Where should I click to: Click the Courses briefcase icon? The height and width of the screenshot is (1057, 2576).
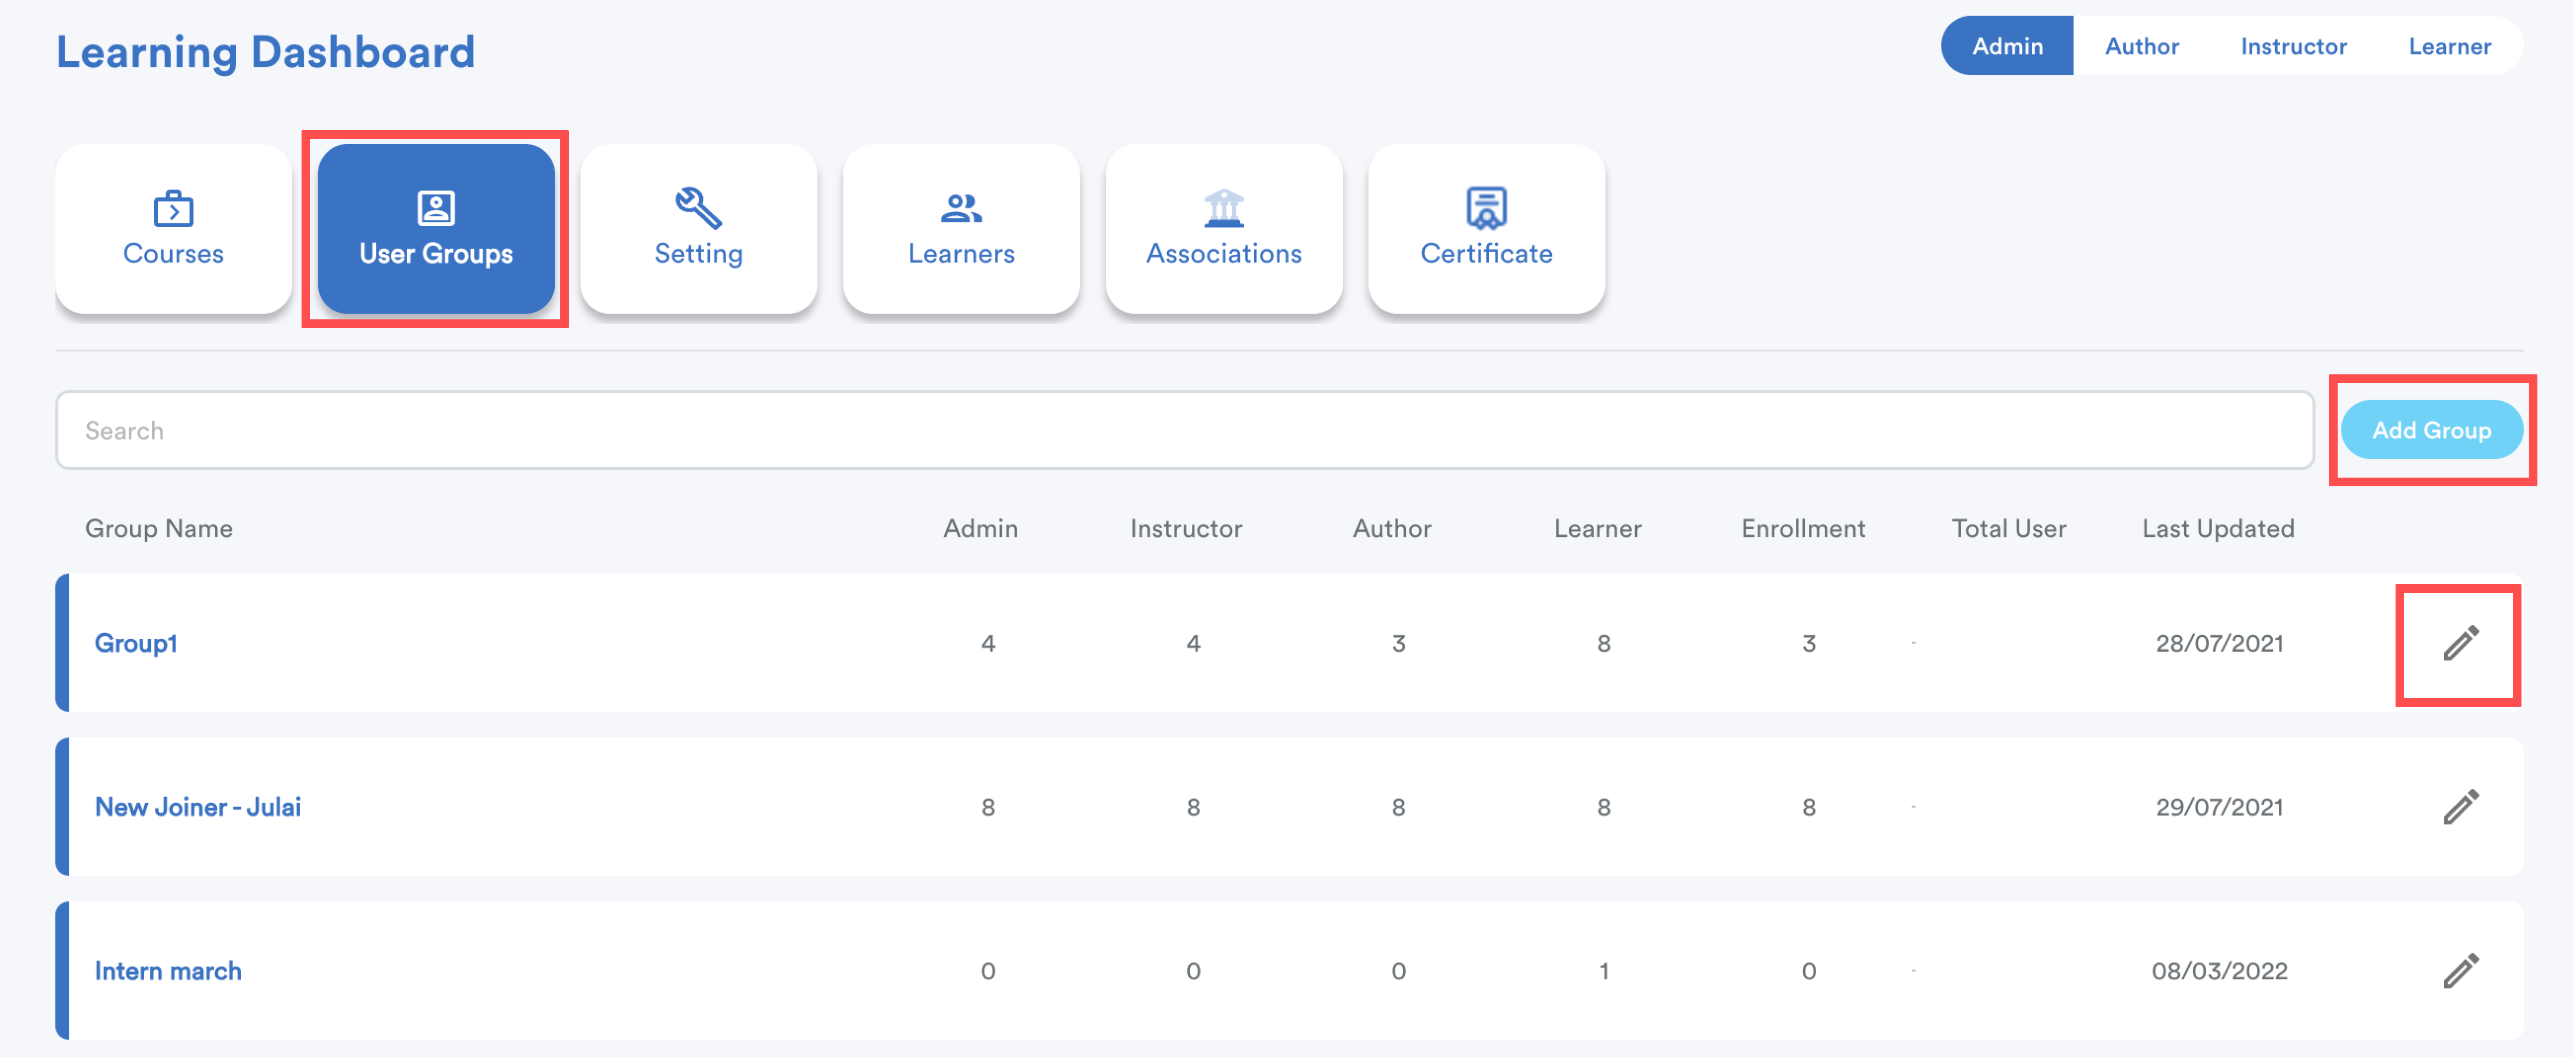173,208
